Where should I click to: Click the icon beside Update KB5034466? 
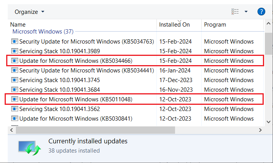(15, 60)
